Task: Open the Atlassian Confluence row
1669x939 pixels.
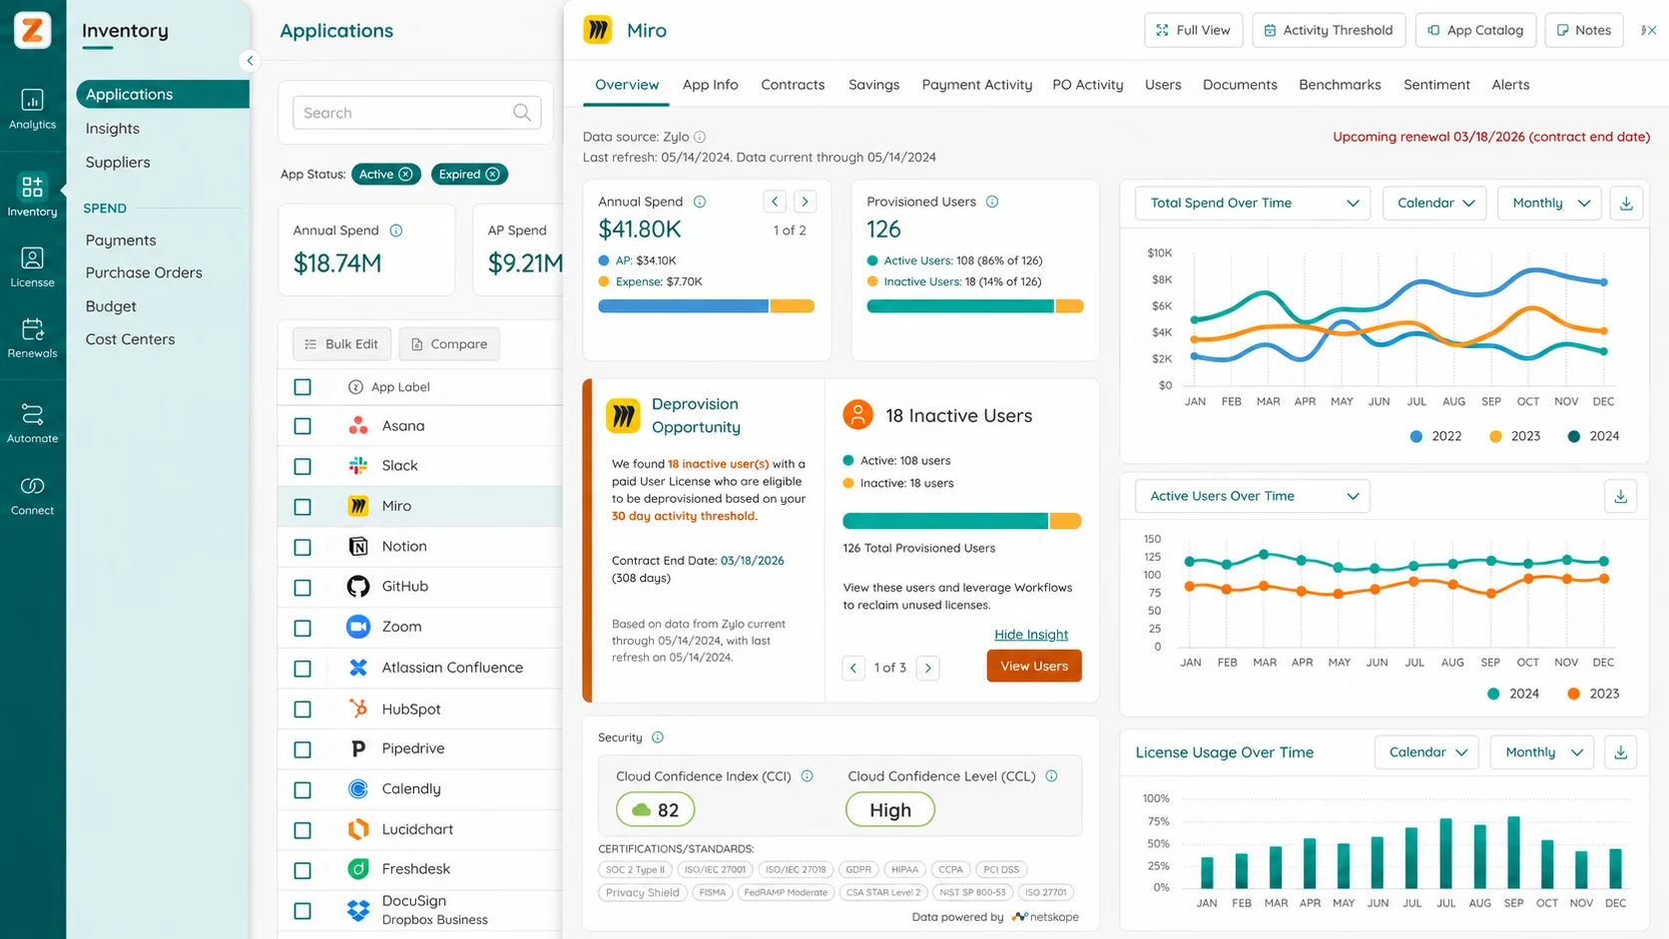Action: 420,669
